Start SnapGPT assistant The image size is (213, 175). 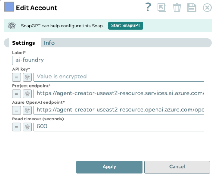click(x=126, y=26)
